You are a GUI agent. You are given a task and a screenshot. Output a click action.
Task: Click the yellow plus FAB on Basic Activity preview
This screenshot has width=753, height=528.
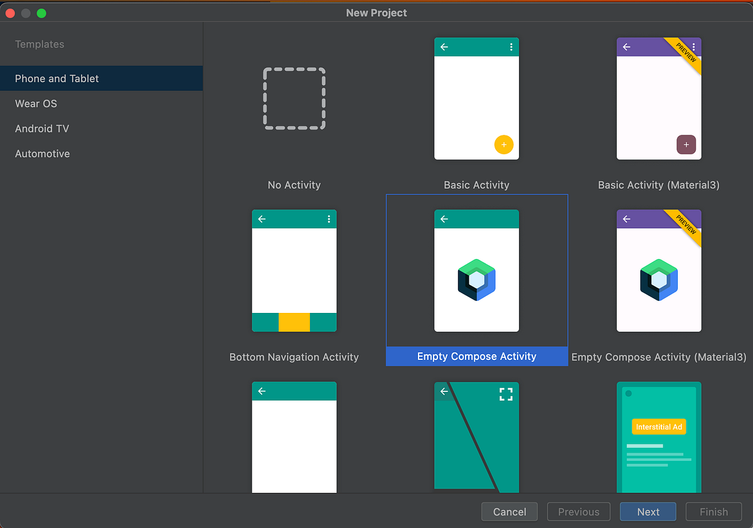(x=504, y=144)
